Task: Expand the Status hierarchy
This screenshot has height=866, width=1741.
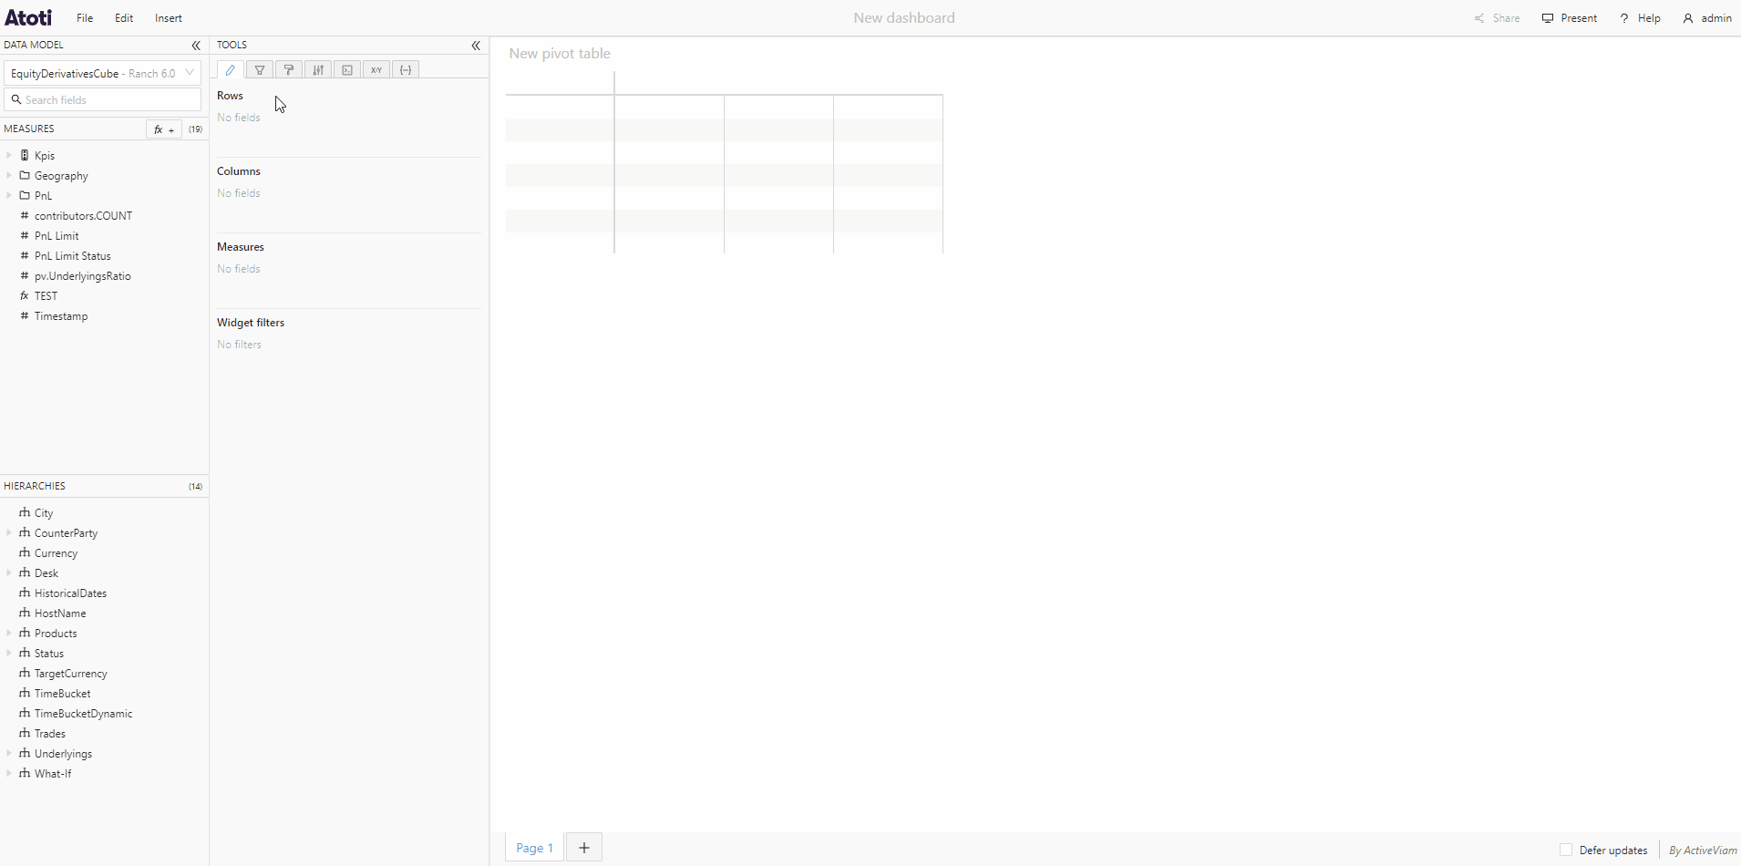Action: tap(9, 653)
